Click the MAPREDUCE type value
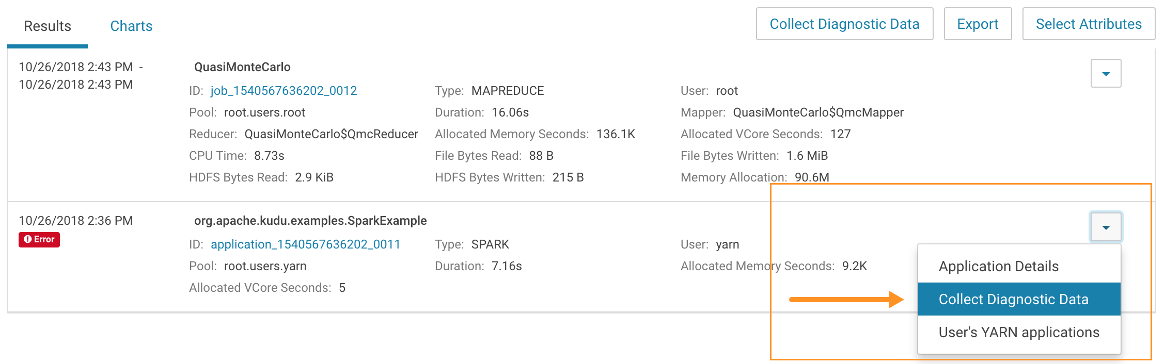The width and height of the screenshot is (1165, 364). click(507, 91)
